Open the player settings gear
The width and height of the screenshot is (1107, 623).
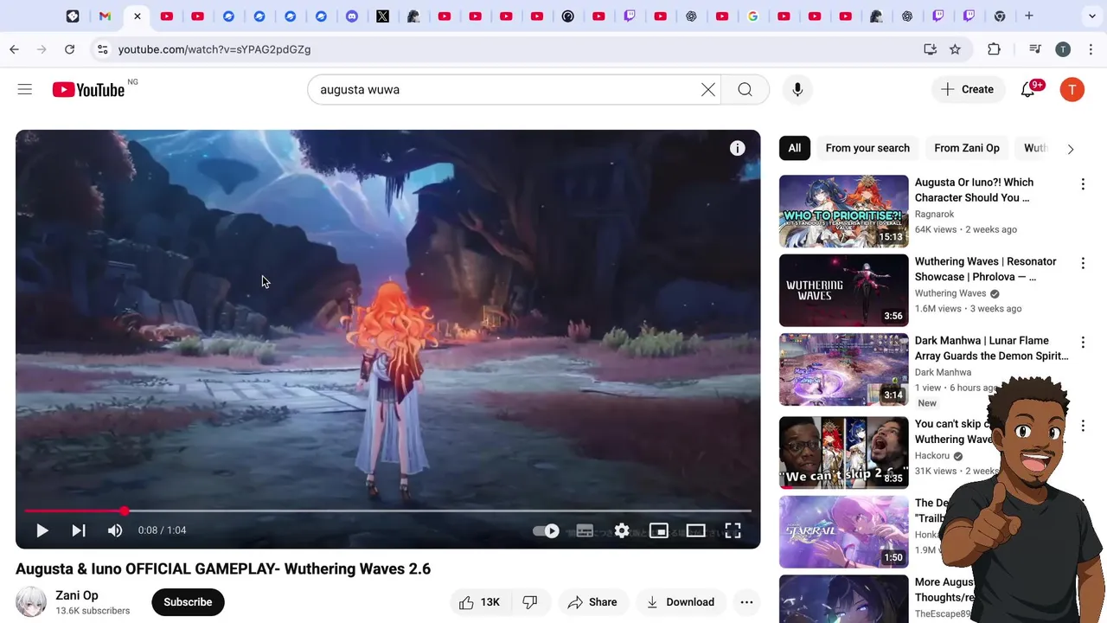pyautogui.click(x=622, y=531)
